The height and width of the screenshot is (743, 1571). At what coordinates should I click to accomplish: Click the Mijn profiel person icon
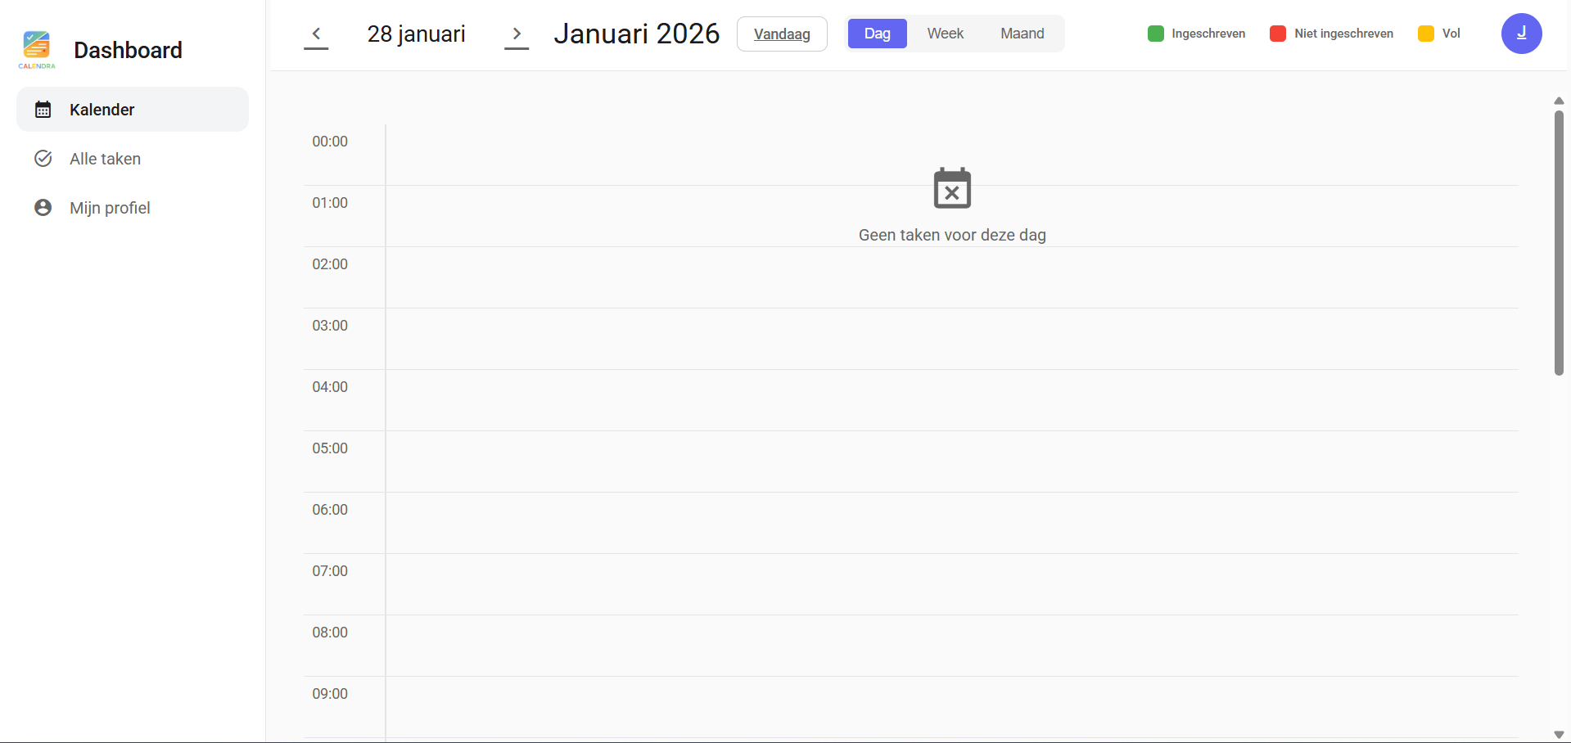pyautogui.click(x=43, y=208)
